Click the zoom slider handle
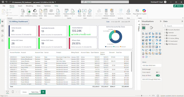This screenshot has height=97, width=184. (142, 96)
